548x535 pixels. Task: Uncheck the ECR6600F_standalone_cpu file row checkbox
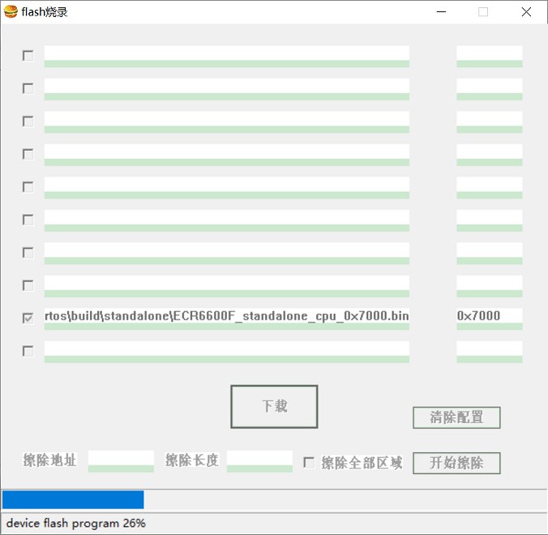(x=28, y=319)
